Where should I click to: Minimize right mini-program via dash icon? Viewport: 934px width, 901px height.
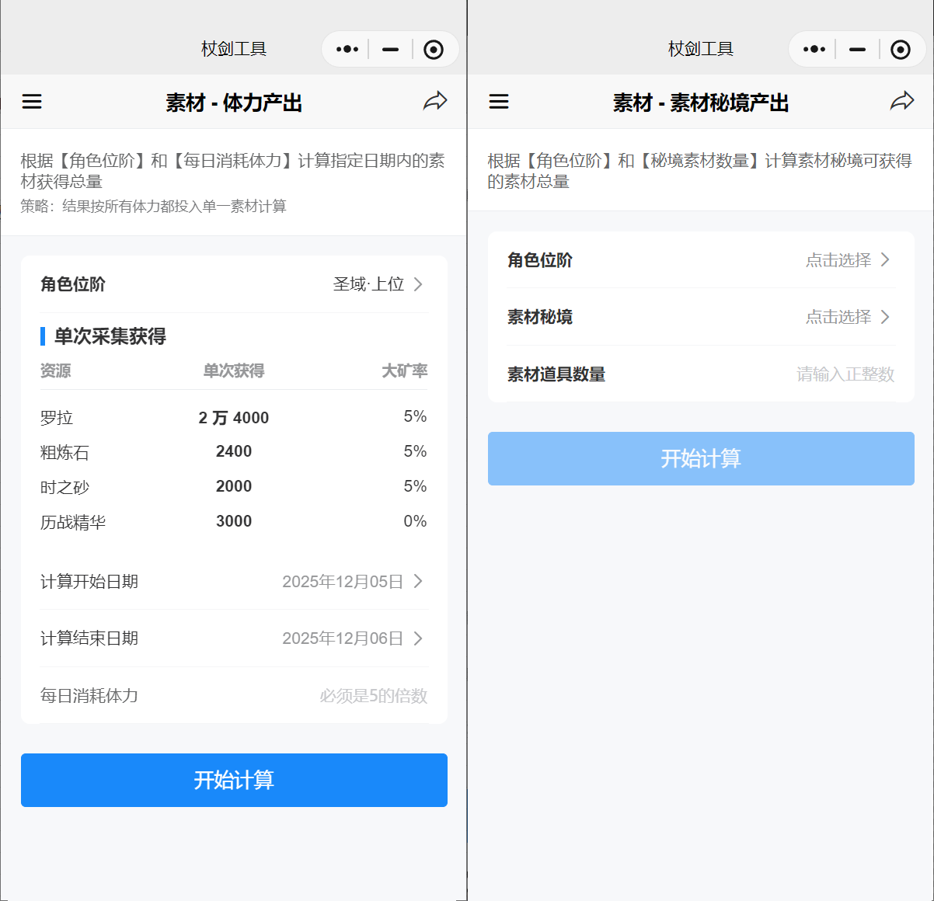click(857, 50)
